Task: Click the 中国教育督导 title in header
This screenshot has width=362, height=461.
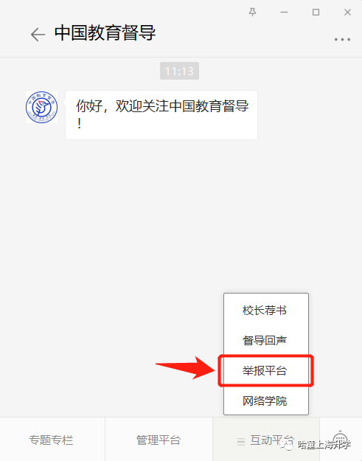Action: click(x=105, y=32)
